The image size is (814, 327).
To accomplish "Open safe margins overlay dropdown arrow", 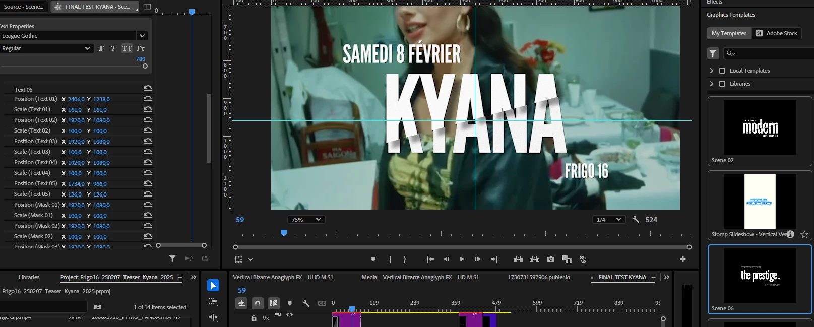I will [x=251, y=259].
